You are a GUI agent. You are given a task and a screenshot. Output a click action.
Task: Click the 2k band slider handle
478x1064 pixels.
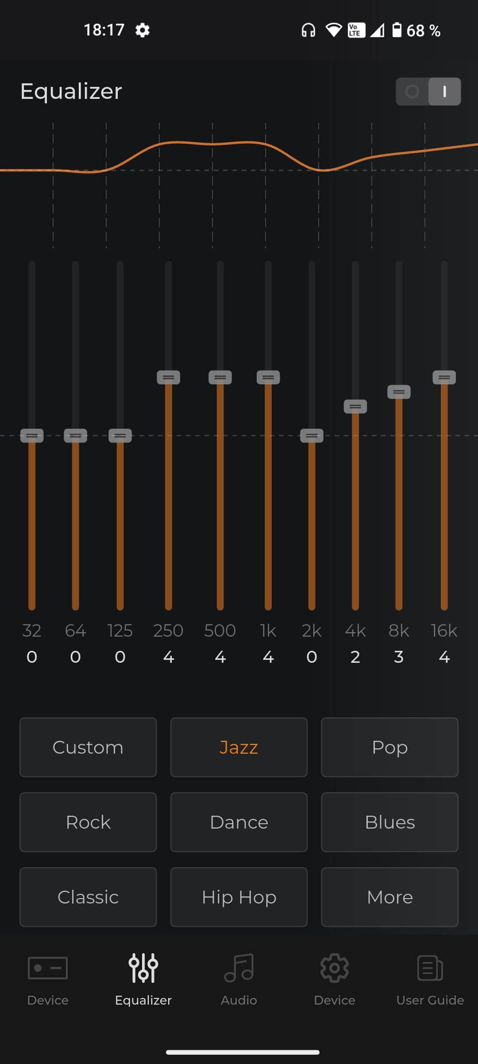(x=312, y=436)
